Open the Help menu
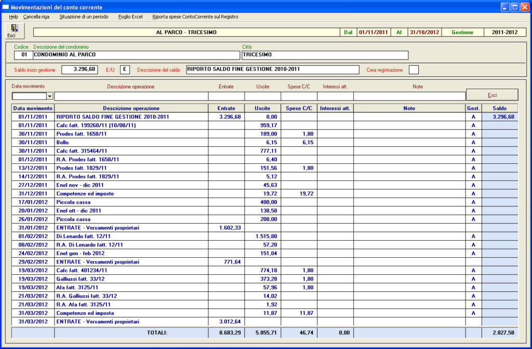The image size is (532, 349). click(14, 17)
